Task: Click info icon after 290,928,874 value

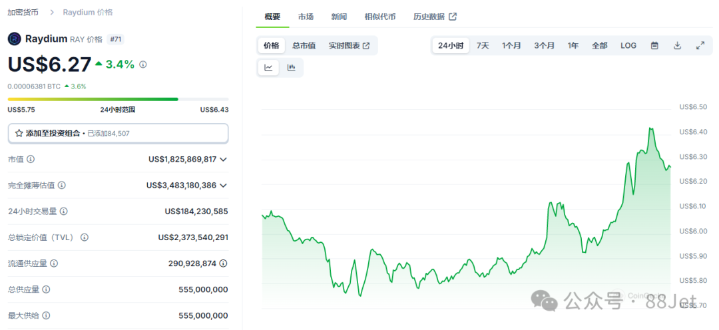Action: click(x=223, y=263)
